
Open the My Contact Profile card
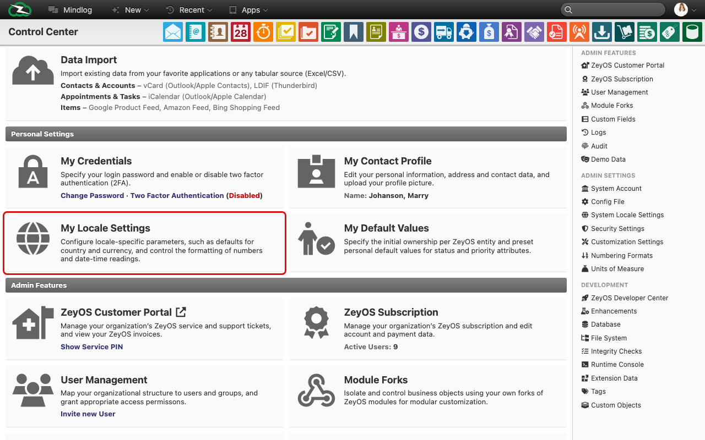coord(427,177)
